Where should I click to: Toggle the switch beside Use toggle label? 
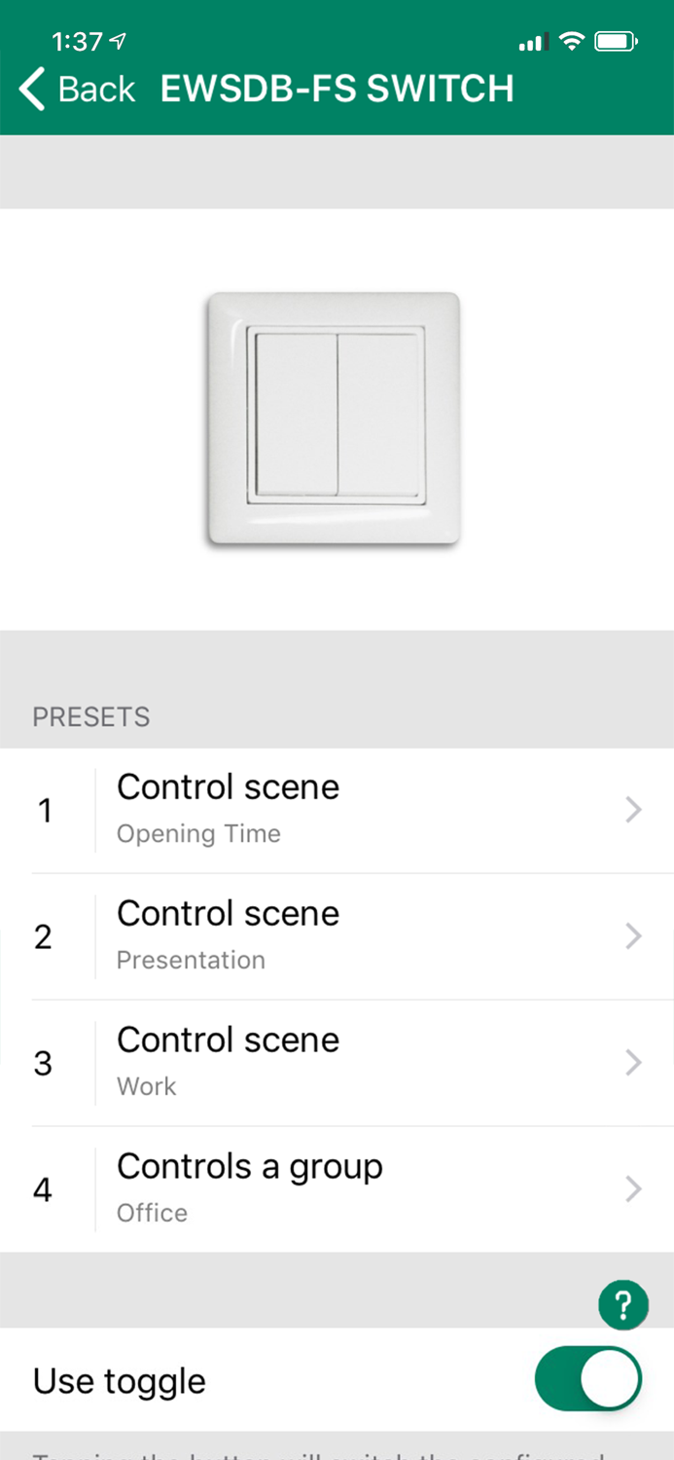click(587, 1379)
